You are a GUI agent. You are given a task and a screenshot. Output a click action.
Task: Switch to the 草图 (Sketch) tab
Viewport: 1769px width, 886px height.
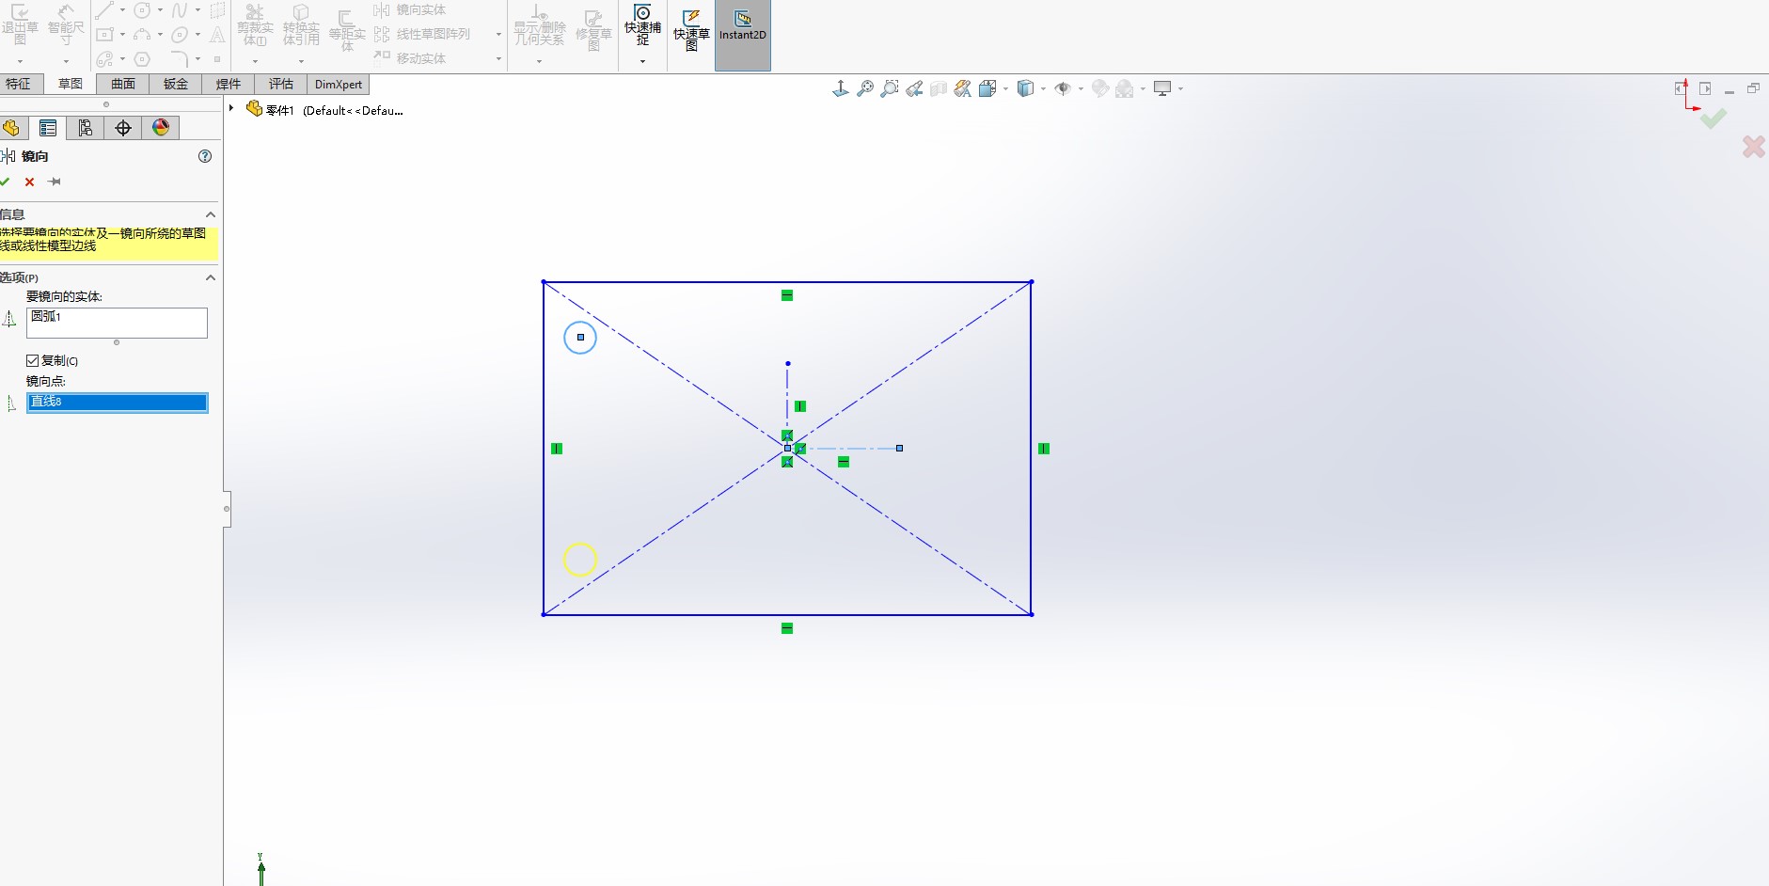[x=71, y=84]
